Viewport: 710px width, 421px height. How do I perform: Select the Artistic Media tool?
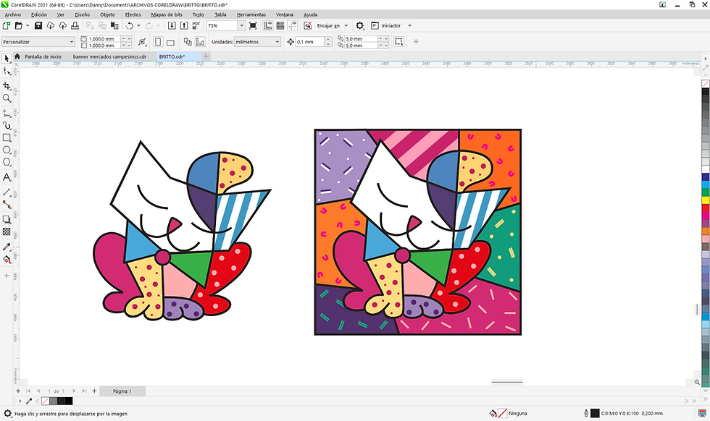coord(7,125)
